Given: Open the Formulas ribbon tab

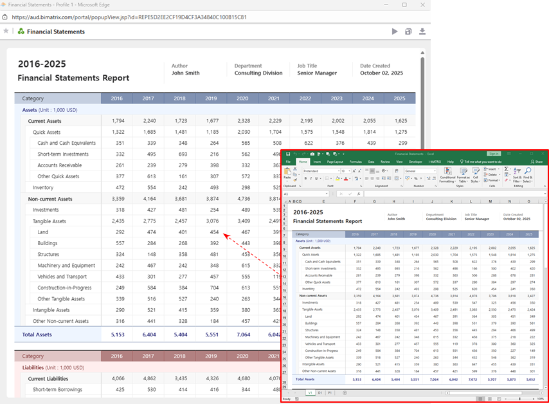Looking at the screenshot, I should click(355, 161).
